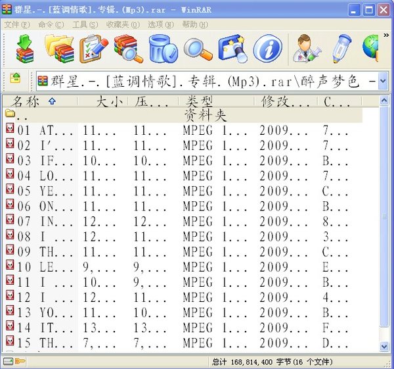Open the 文件 menu

(17, 25)
